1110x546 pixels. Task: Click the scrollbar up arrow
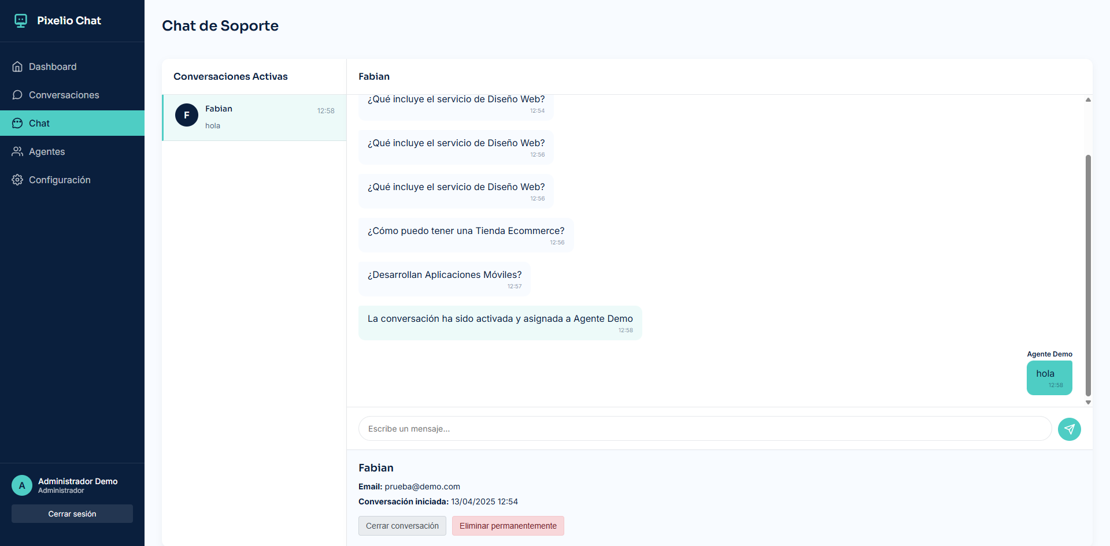coord(1088,100)
